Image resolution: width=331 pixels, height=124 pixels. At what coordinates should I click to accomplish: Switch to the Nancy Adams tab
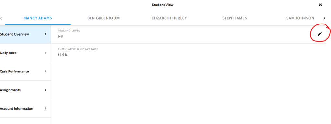pos(38,18)
